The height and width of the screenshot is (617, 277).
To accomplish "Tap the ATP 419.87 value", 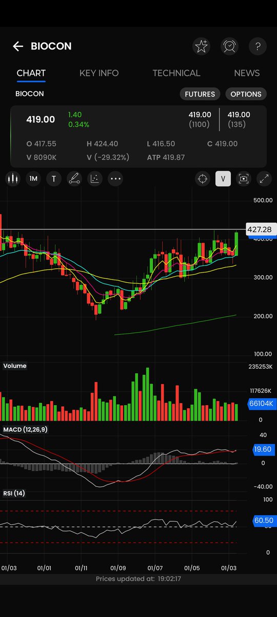I will click(166, 157).
